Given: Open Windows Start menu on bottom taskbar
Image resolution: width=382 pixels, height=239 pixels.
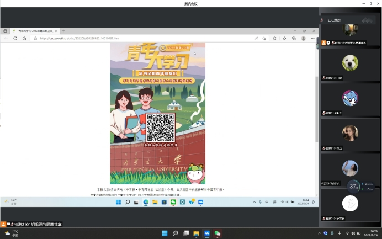Looking at the screenshot, I should click(164, 233).
